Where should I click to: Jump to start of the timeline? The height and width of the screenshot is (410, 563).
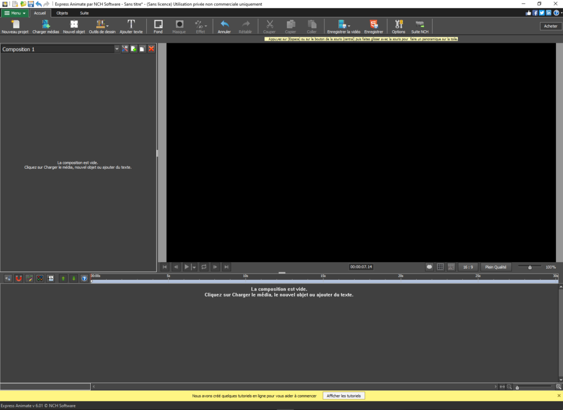(165, 267)
